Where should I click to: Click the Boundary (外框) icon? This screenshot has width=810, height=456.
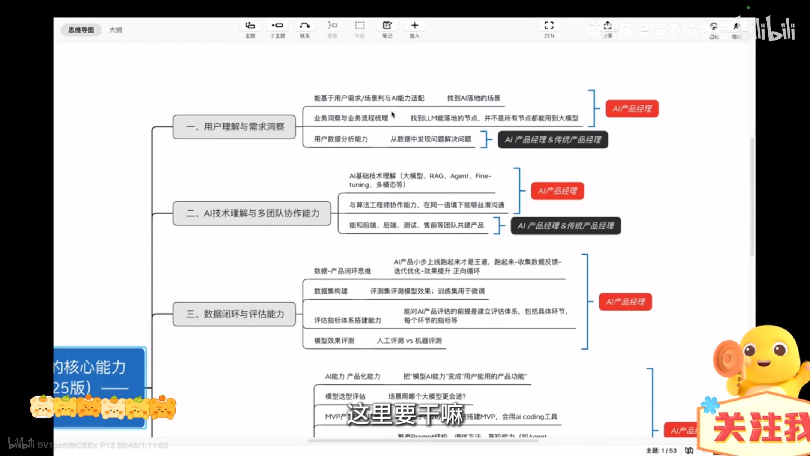(x=360, y=26)
